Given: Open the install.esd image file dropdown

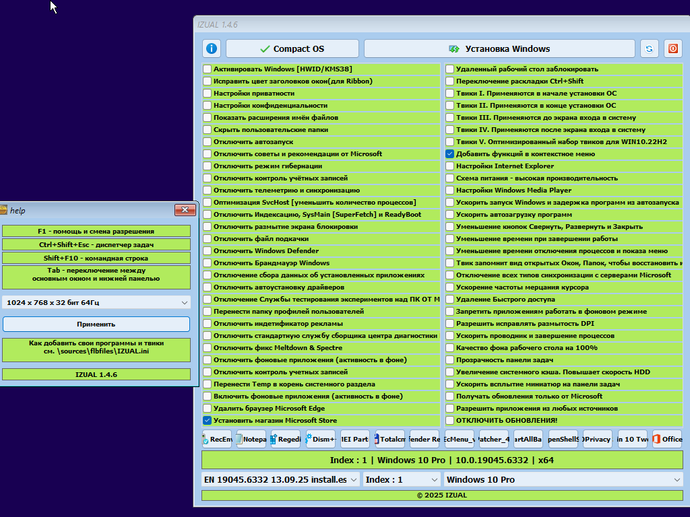Looking at the screenshot, I should point(281,479).
